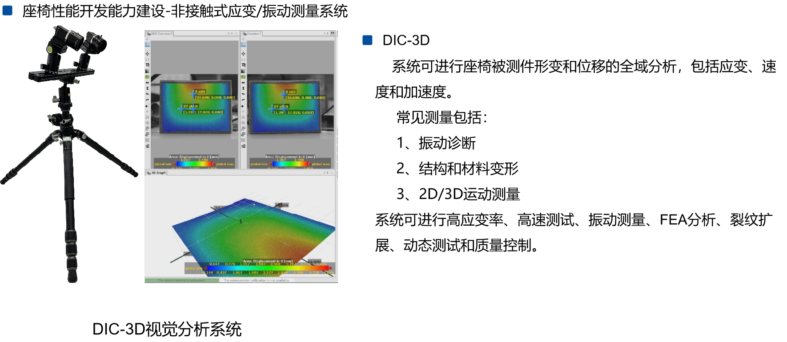Viewport: 787px width, 342px height.
Task: Click the vertical arrows icon in Camera 1 pane
Action: pyautogui.click(x=243, y=88)
